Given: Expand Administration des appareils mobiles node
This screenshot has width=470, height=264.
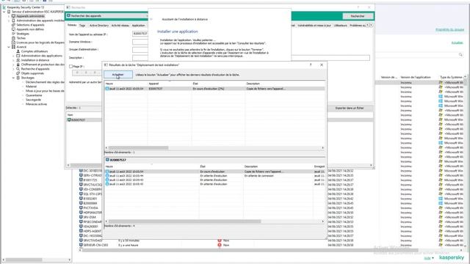Looking at the screenshot, I should point(9,21).
